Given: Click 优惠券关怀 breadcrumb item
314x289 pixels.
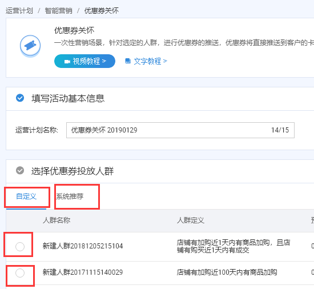Looking at the screenshot, I should click(101, 11).
